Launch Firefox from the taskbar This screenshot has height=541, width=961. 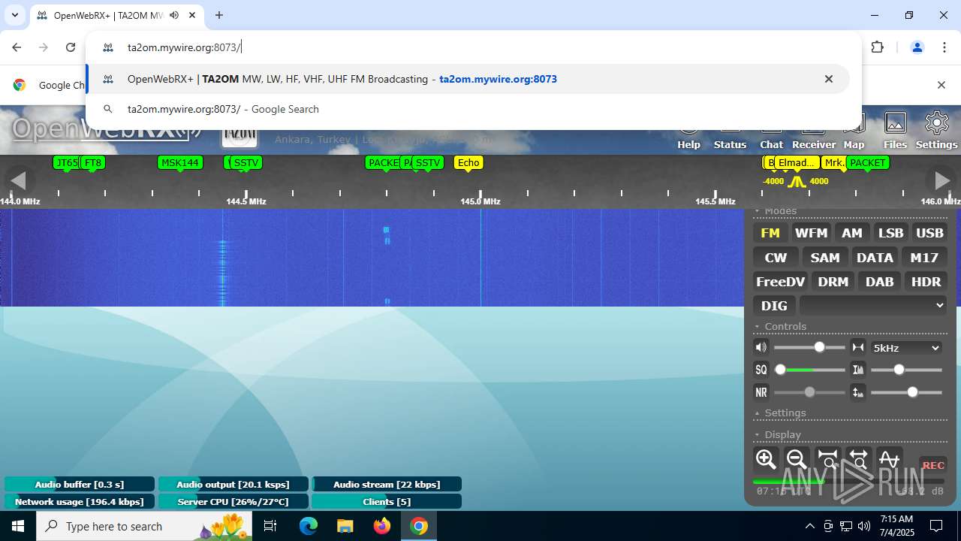click(x=382, y=526)
